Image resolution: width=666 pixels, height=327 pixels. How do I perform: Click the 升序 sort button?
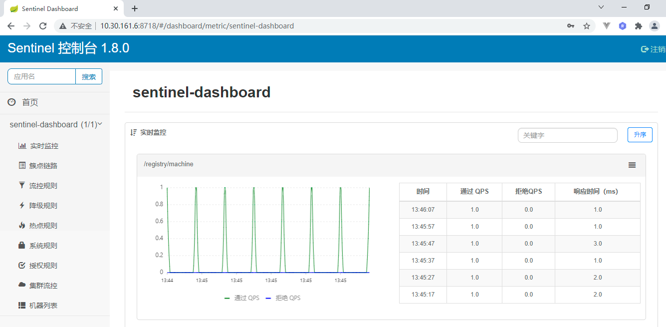[640, 135]
